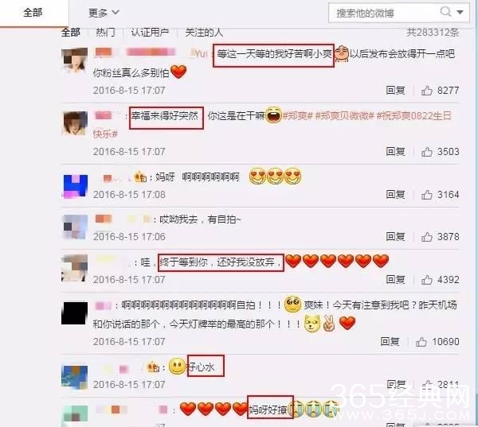The width and height of the screenshot is (478, 427).
Task: Like the comment with 3503 likes
Action: point(427,152)
